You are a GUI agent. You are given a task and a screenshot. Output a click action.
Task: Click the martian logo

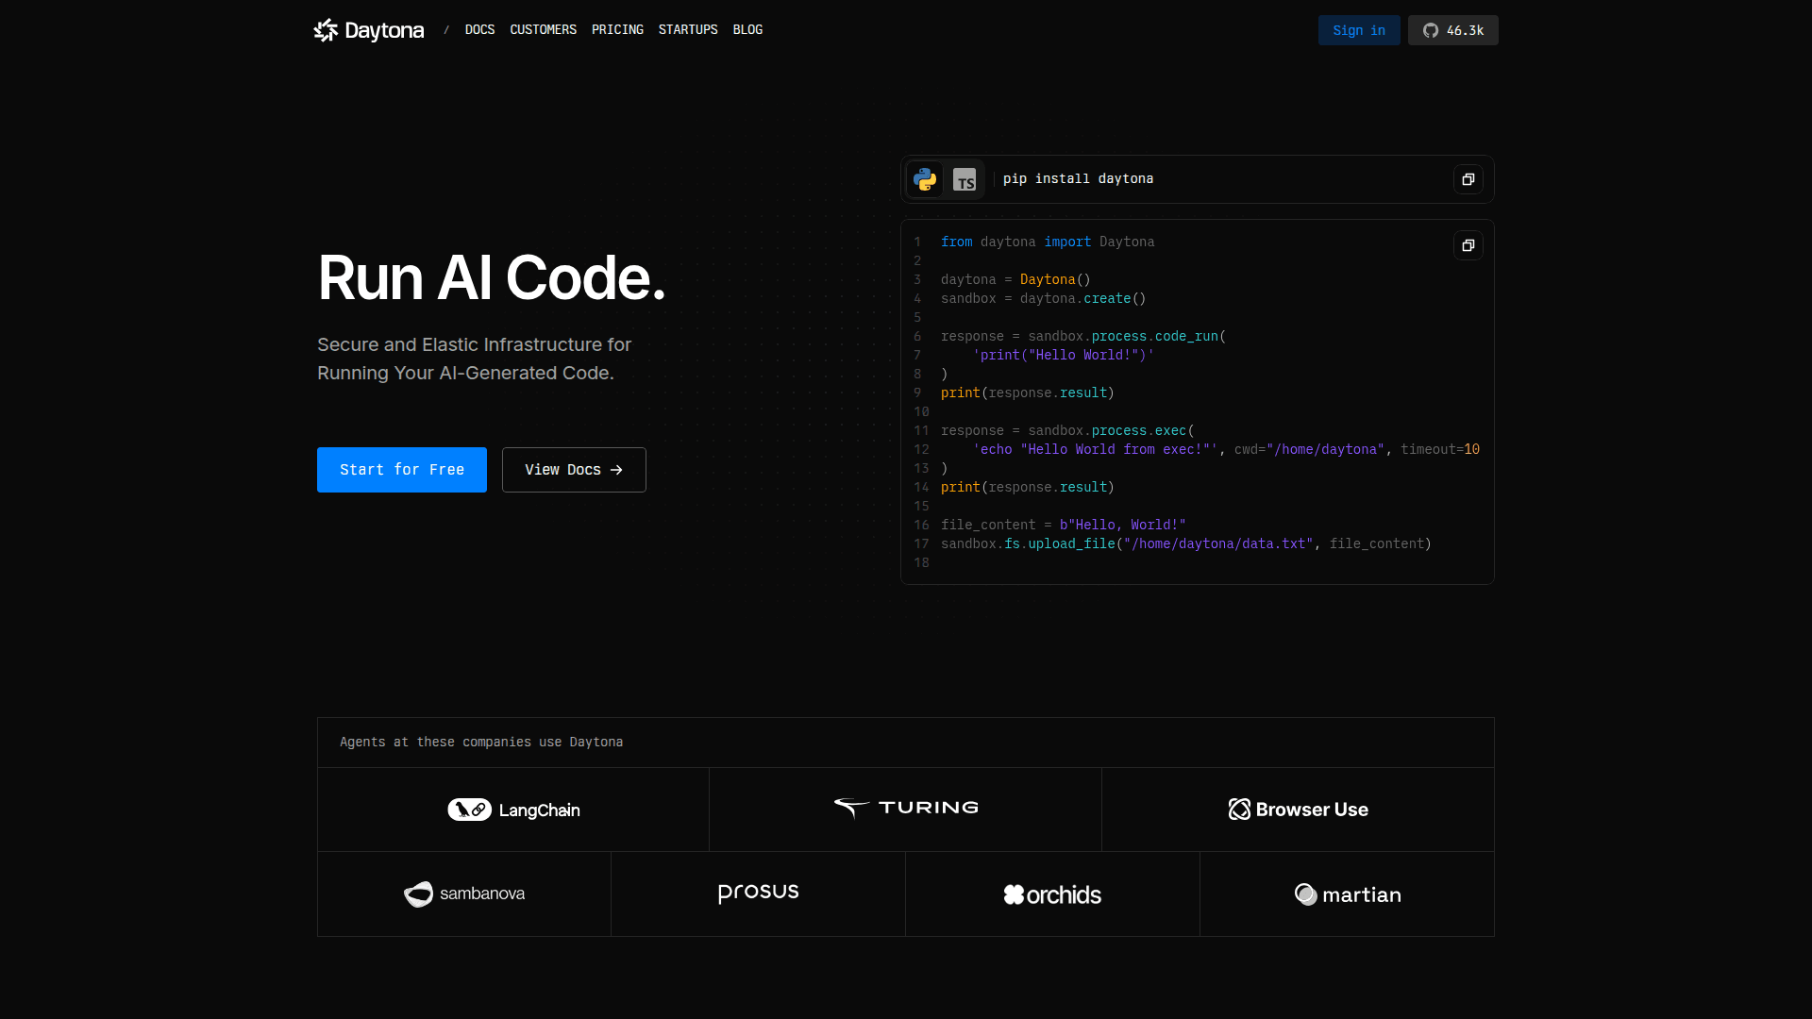(x=1347, y=894)
